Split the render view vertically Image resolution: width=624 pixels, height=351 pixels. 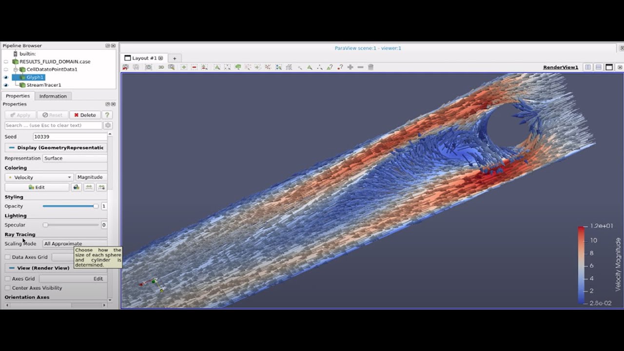point(598,67)
